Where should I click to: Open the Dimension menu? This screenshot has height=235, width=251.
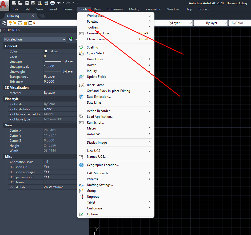coord(115,9)
